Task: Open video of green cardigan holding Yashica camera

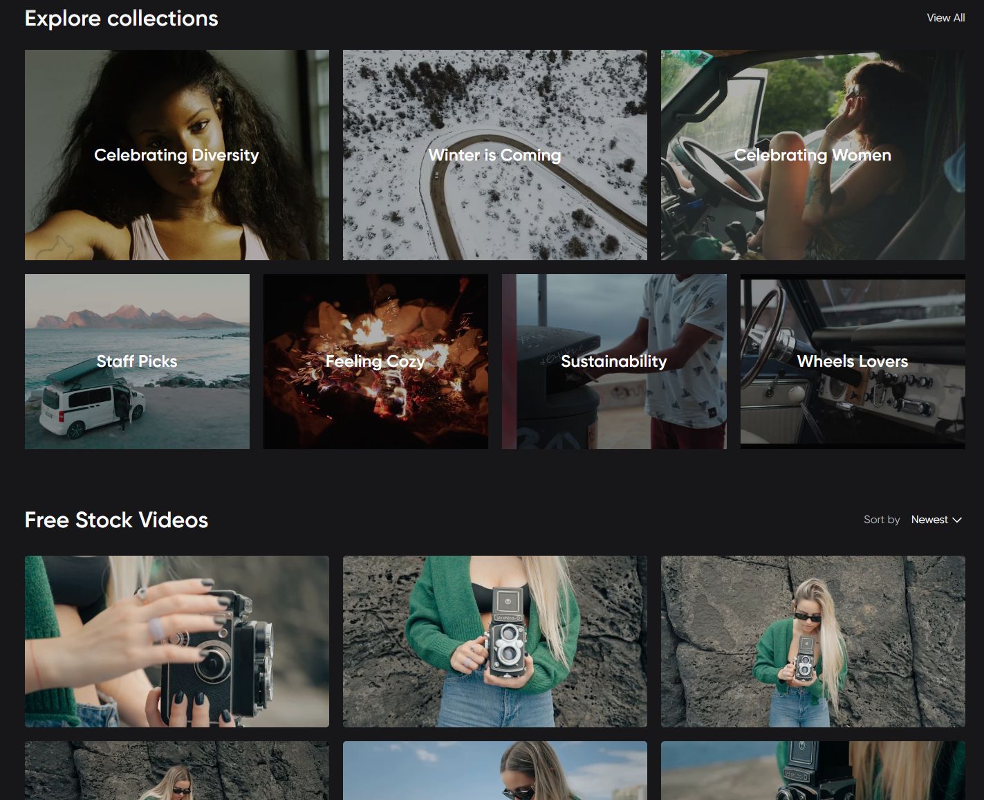Action: click(495, 642)
